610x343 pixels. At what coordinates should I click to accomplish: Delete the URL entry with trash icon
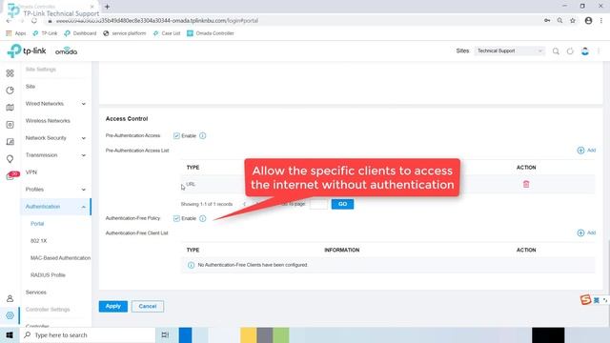[x=526, y=184]
